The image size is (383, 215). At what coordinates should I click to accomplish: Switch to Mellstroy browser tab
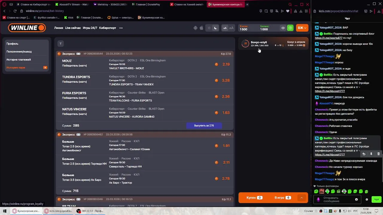click(111, 4)
